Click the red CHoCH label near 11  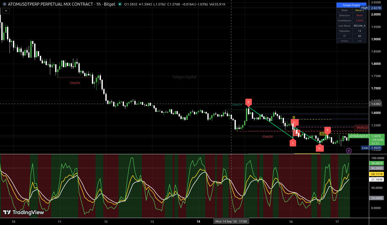(x=75, y=83)
